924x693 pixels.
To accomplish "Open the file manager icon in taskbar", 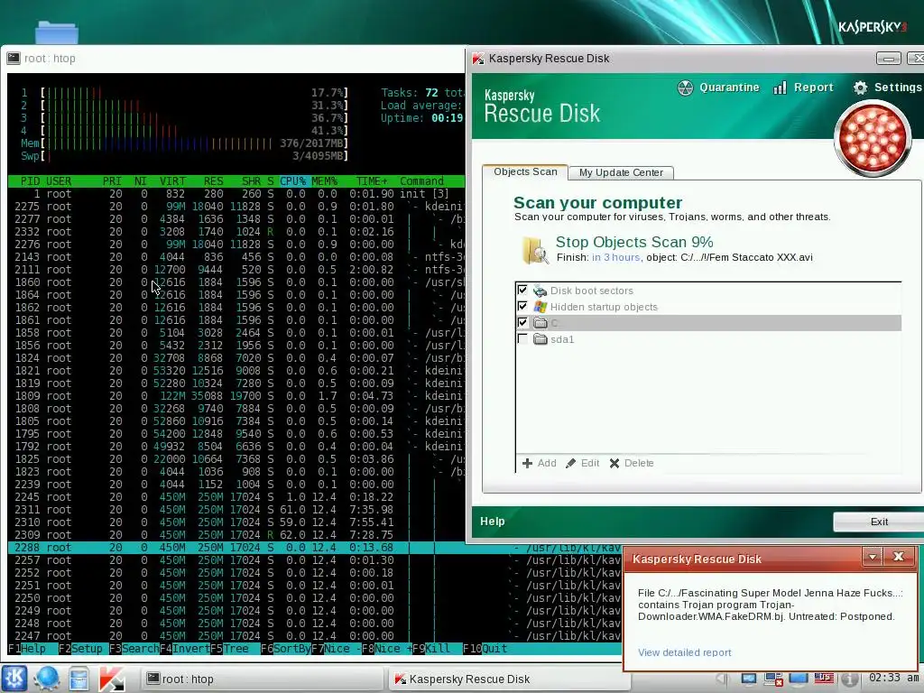I will point(79,679).
